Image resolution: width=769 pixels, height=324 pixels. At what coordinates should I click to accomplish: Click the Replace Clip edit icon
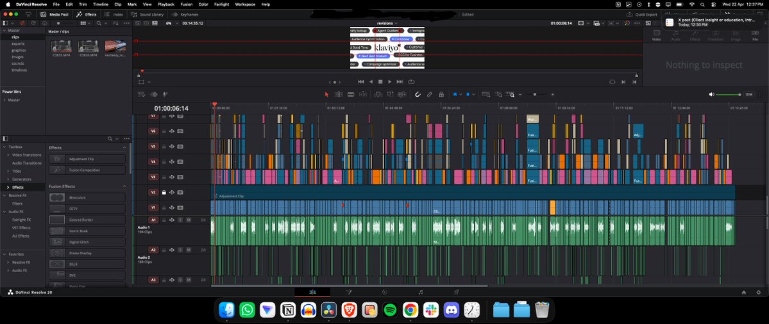[401, 95]
